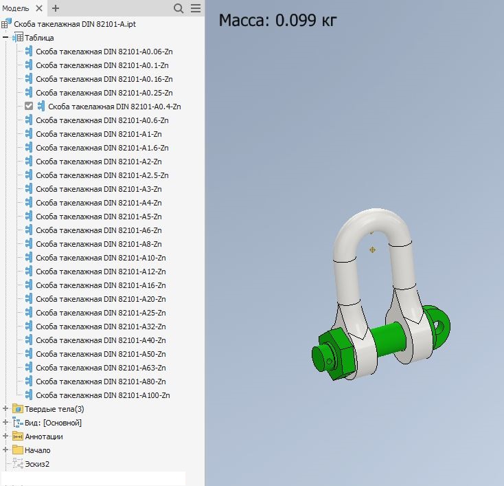The width and height of the screenshot is (504, 486).
Task: Click the part file icon for DIN 82101-A.ipt
Action: pyautogui.click(x=6, y=24)
